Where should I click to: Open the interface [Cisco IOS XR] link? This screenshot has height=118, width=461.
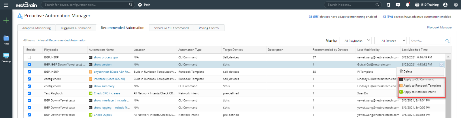(109, 79)
